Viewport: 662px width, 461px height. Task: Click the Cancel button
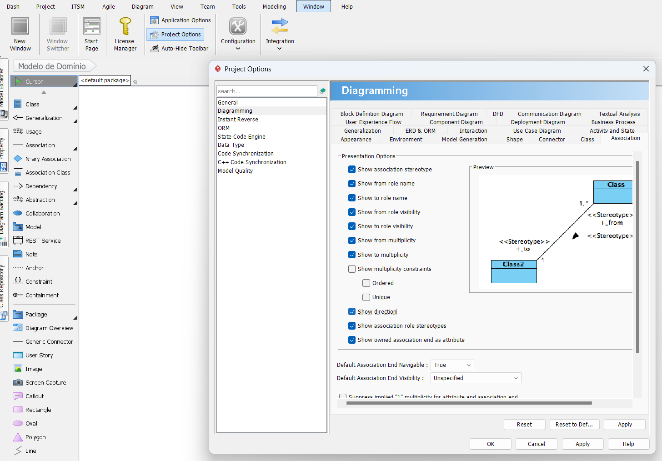coord(537,444)
